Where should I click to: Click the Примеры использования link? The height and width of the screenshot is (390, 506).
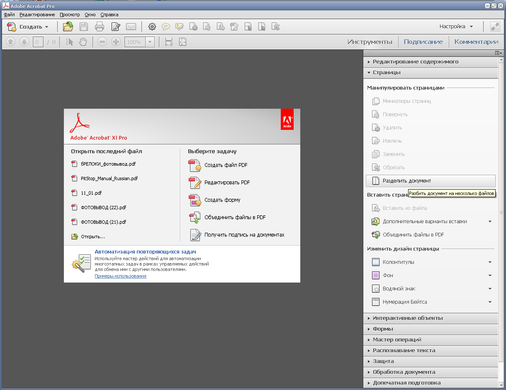point(120,276)
